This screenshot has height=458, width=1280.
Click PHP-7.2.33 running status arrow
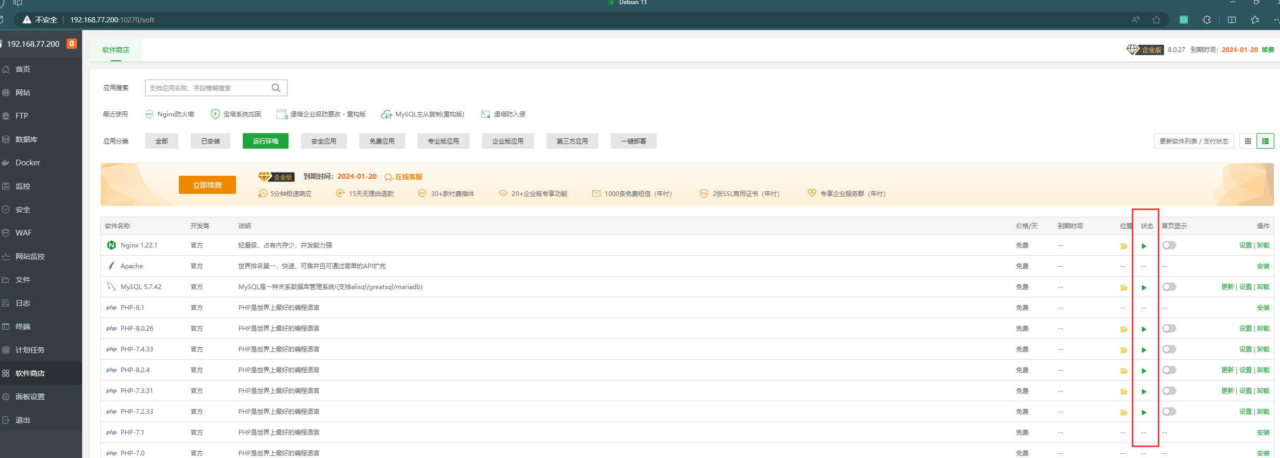coord(1144,412)
